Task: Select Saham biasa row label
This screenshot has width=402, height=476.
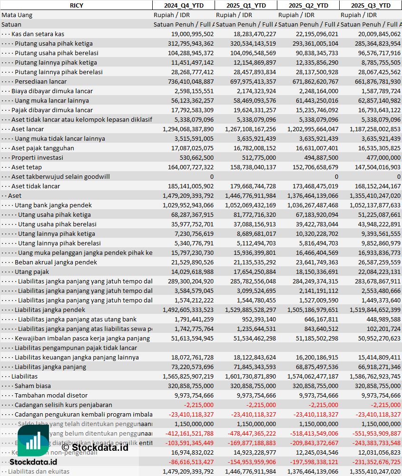Action: [33, 386]
